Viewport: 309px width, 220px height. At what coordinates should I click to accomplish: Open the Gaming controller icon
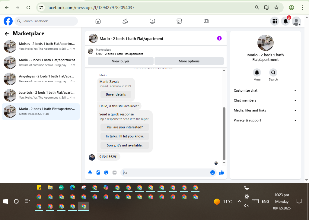tap(206, 21)
